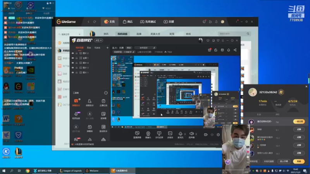Viewport: 310px width, 174px height.
Task: Add the 手机投屏 phone casting source
Action: pos(159,135)
